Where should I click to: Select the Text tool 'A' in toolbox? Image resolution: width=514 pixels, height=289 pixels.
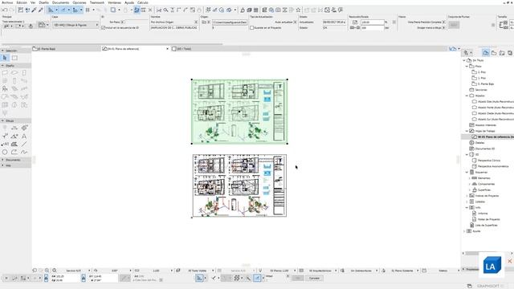point(24,136)
